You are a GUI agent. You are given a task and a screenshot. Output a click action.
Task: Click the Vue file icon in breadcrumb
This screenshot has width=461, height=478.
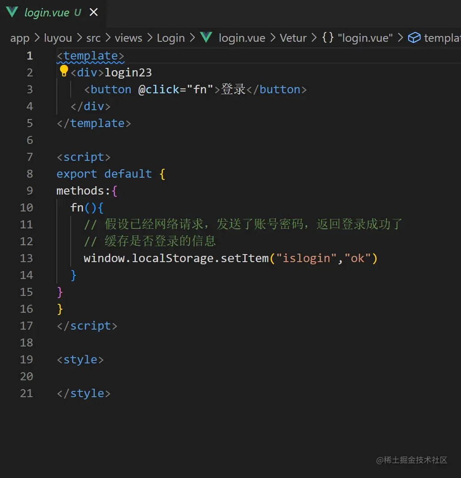206,37
